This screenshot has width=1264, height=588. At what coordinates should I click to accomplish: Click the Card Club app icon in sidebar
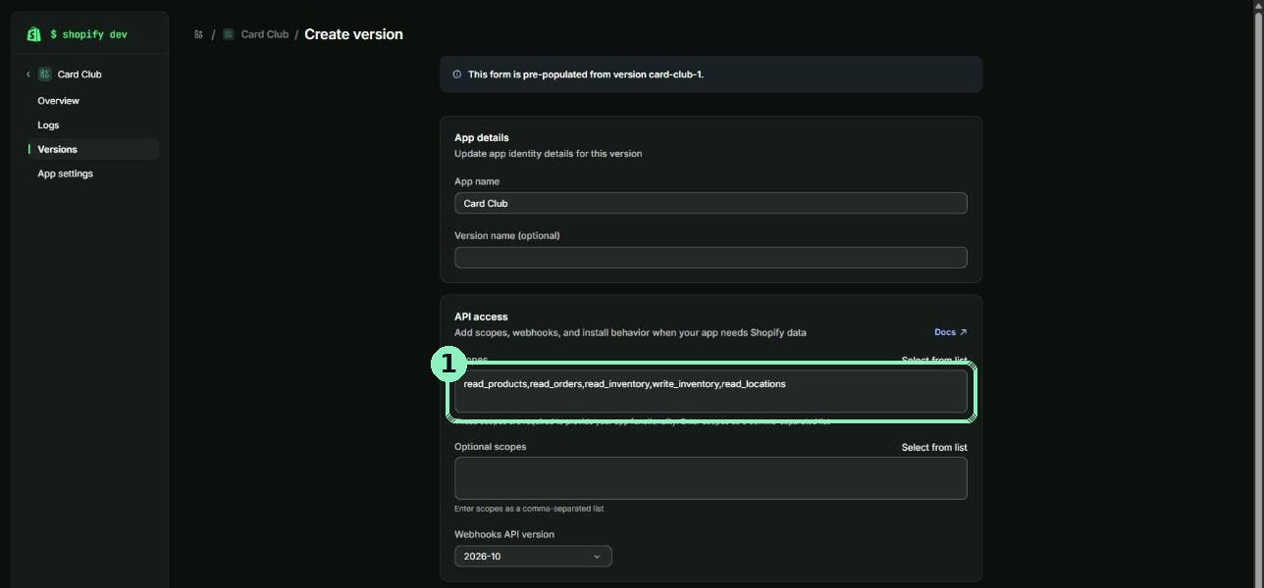44,74
